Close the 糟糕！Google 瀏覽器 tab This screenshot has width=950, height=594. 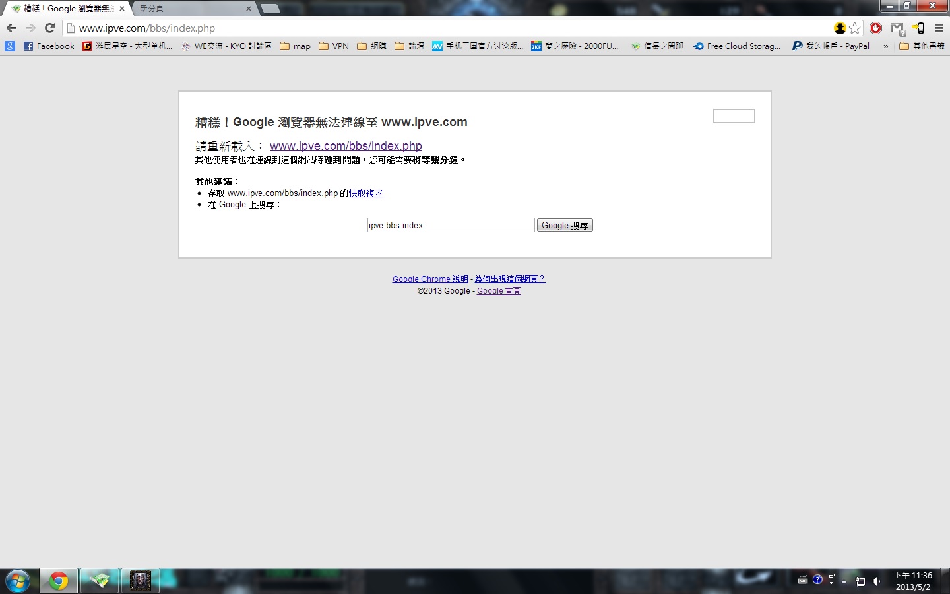(x=122, y=9)
